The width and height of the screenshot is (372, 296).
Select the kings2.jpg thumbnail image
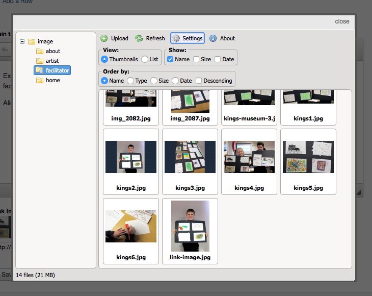(131, 157)
